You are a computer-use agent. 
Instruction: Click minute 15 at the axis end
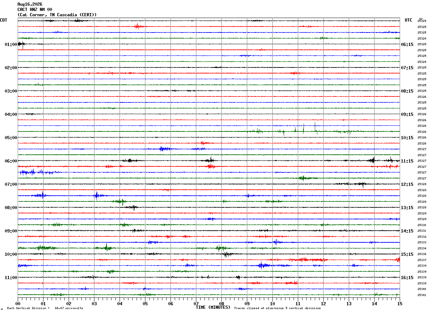pos(400,303)
